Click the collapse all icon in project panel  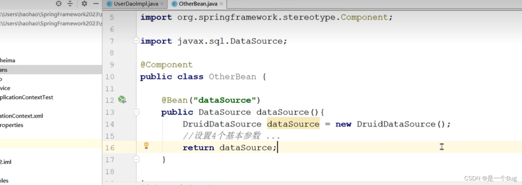coord(70,4)
